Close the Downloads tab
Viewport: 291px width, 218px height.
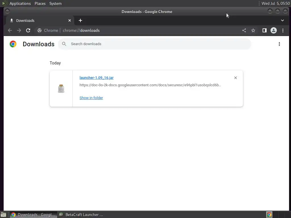click(x=70, y=20)
